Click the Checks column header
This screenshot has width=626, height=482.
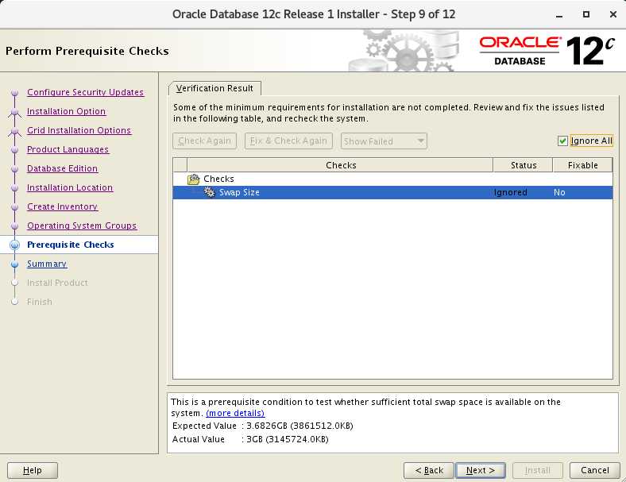click(340, 165)
